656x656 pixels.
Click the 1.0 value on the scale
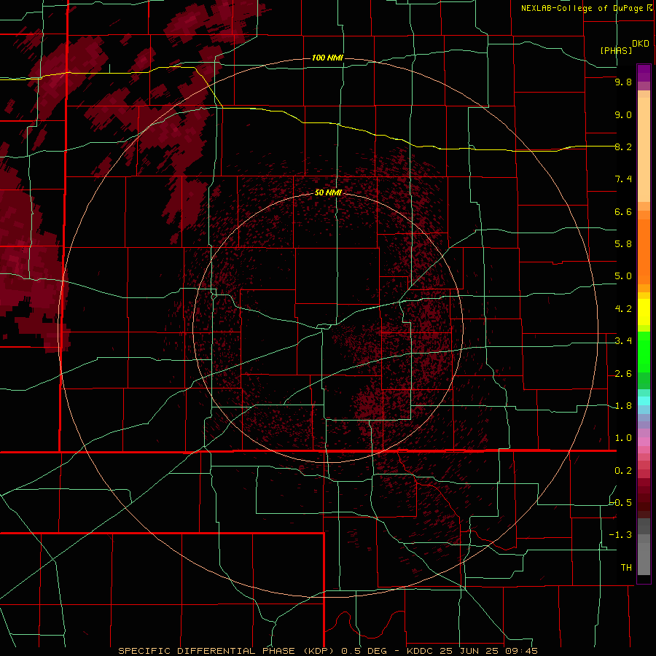click(x=623, y=438)
